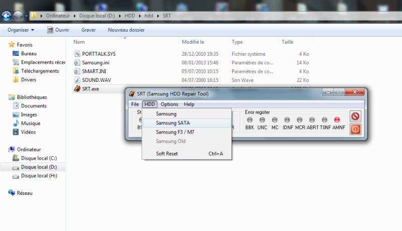Image resolution: width=402 pixels, height=231 pixels.
Task: Click the Nouveau dossier button
Action: [126, 30]
